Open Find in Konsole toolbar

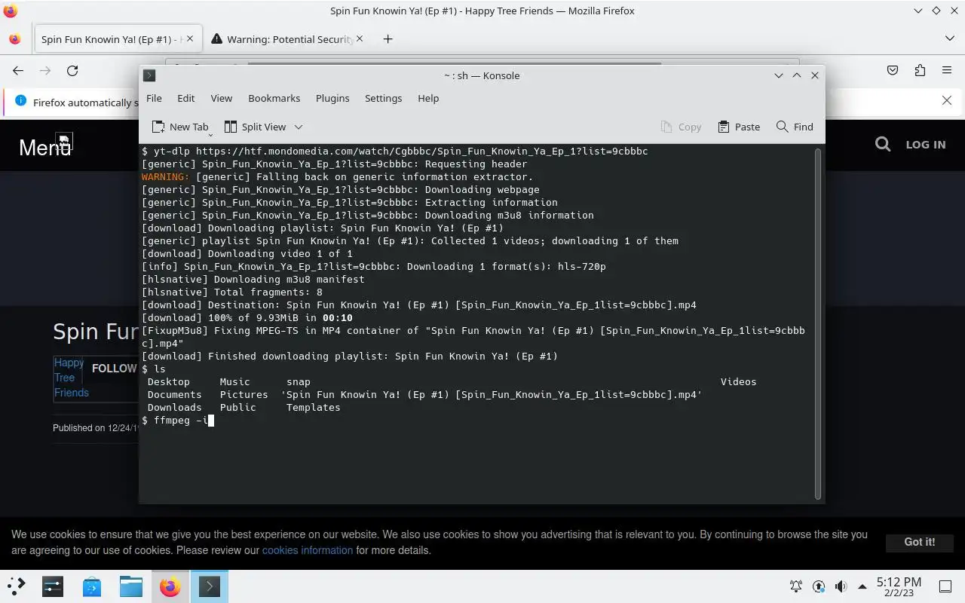795,127
